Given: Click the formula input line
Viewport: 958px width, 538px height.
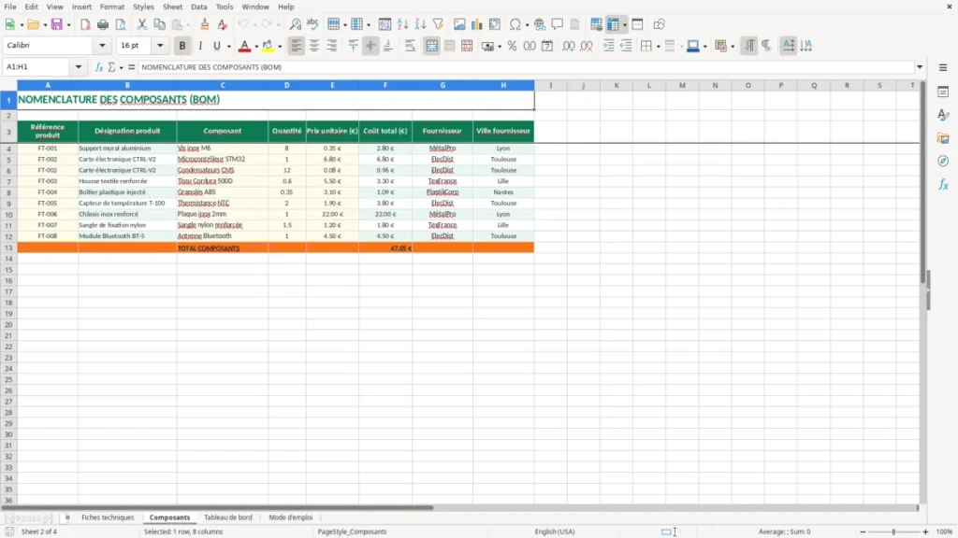Looking at the screenshot, I should [x=526, y=67].
